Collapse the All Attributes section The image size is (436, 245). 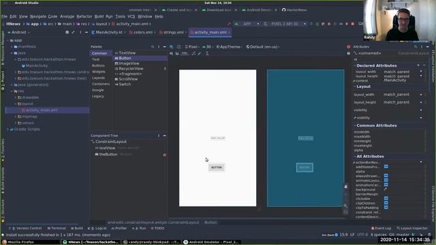[355, 157]
